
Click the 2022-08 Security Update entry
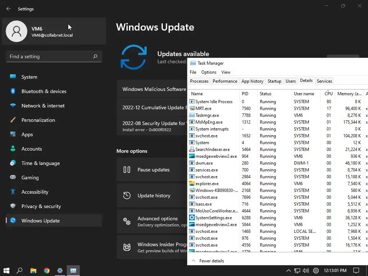click(x=152, y=126)
